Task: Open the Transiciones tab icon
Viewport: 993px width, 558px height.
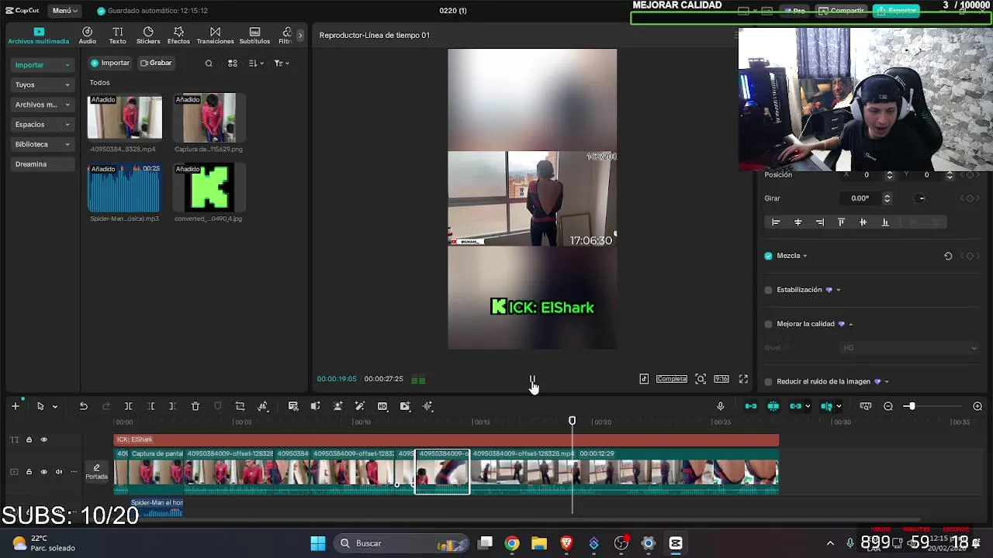Action: [x=215, y=36]
